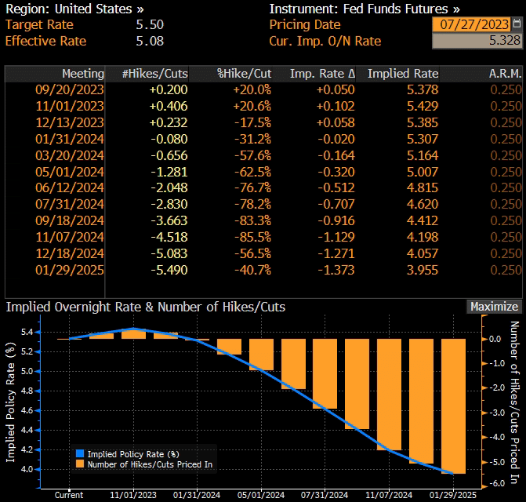
Task: Click the Cur. Imp. O/N Rate label
Action: pos(325,42)
